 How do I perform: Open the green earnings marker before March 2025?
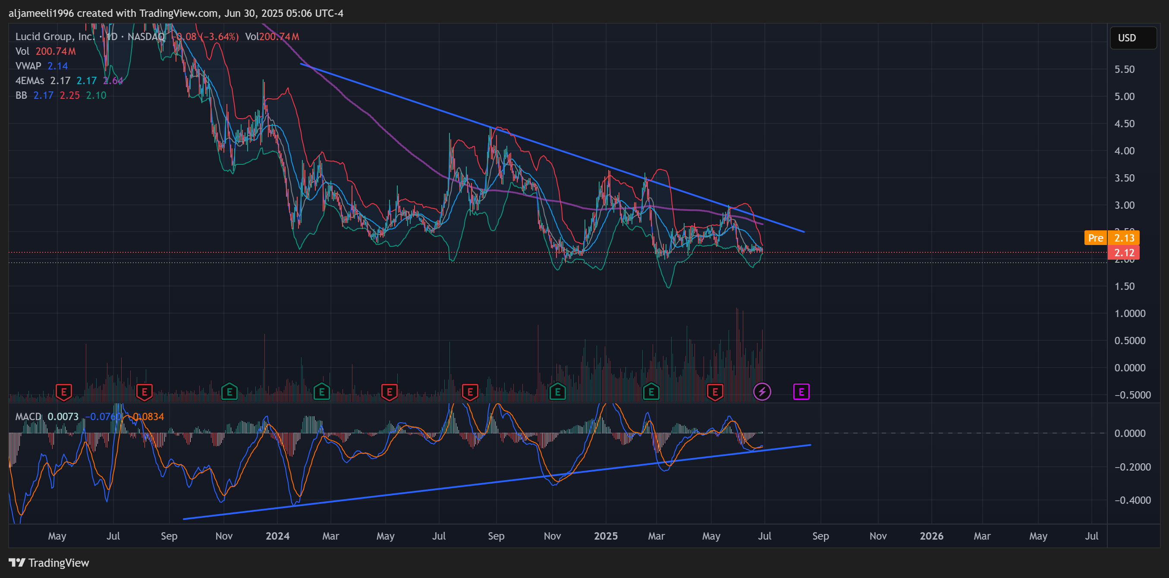(x=651, y=392)
